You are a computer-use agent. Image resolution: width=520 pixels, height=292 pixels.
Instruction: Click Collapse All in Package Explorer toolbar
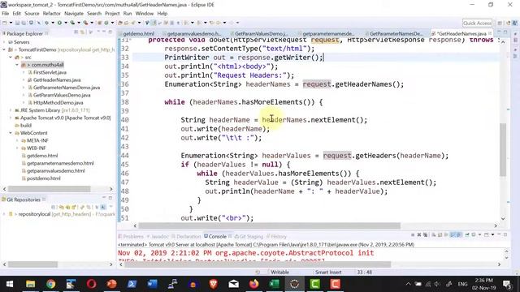[x=76, y=32]
